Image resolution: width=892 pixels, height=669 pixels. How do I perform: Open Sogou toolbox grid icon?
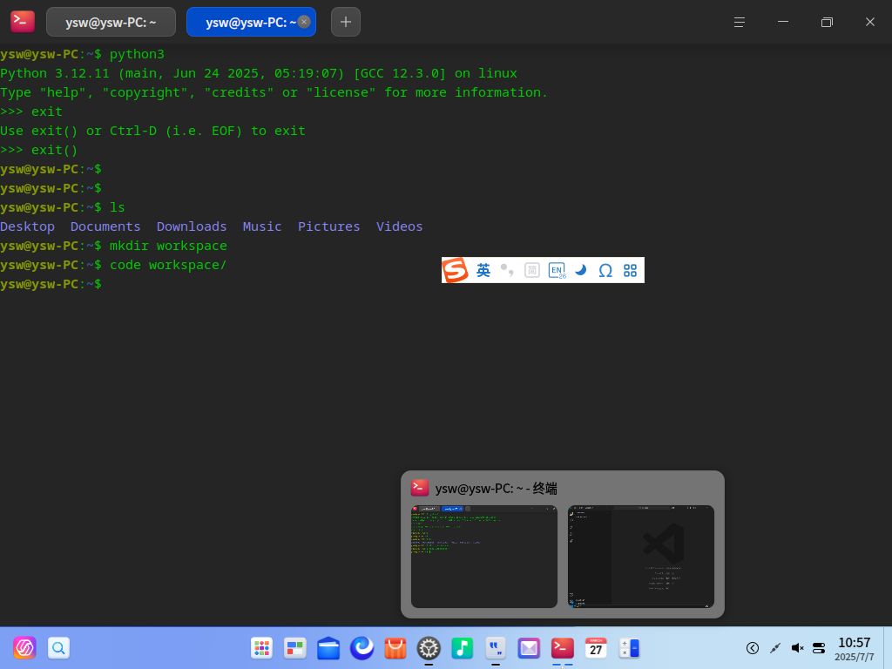pos(630,270)
